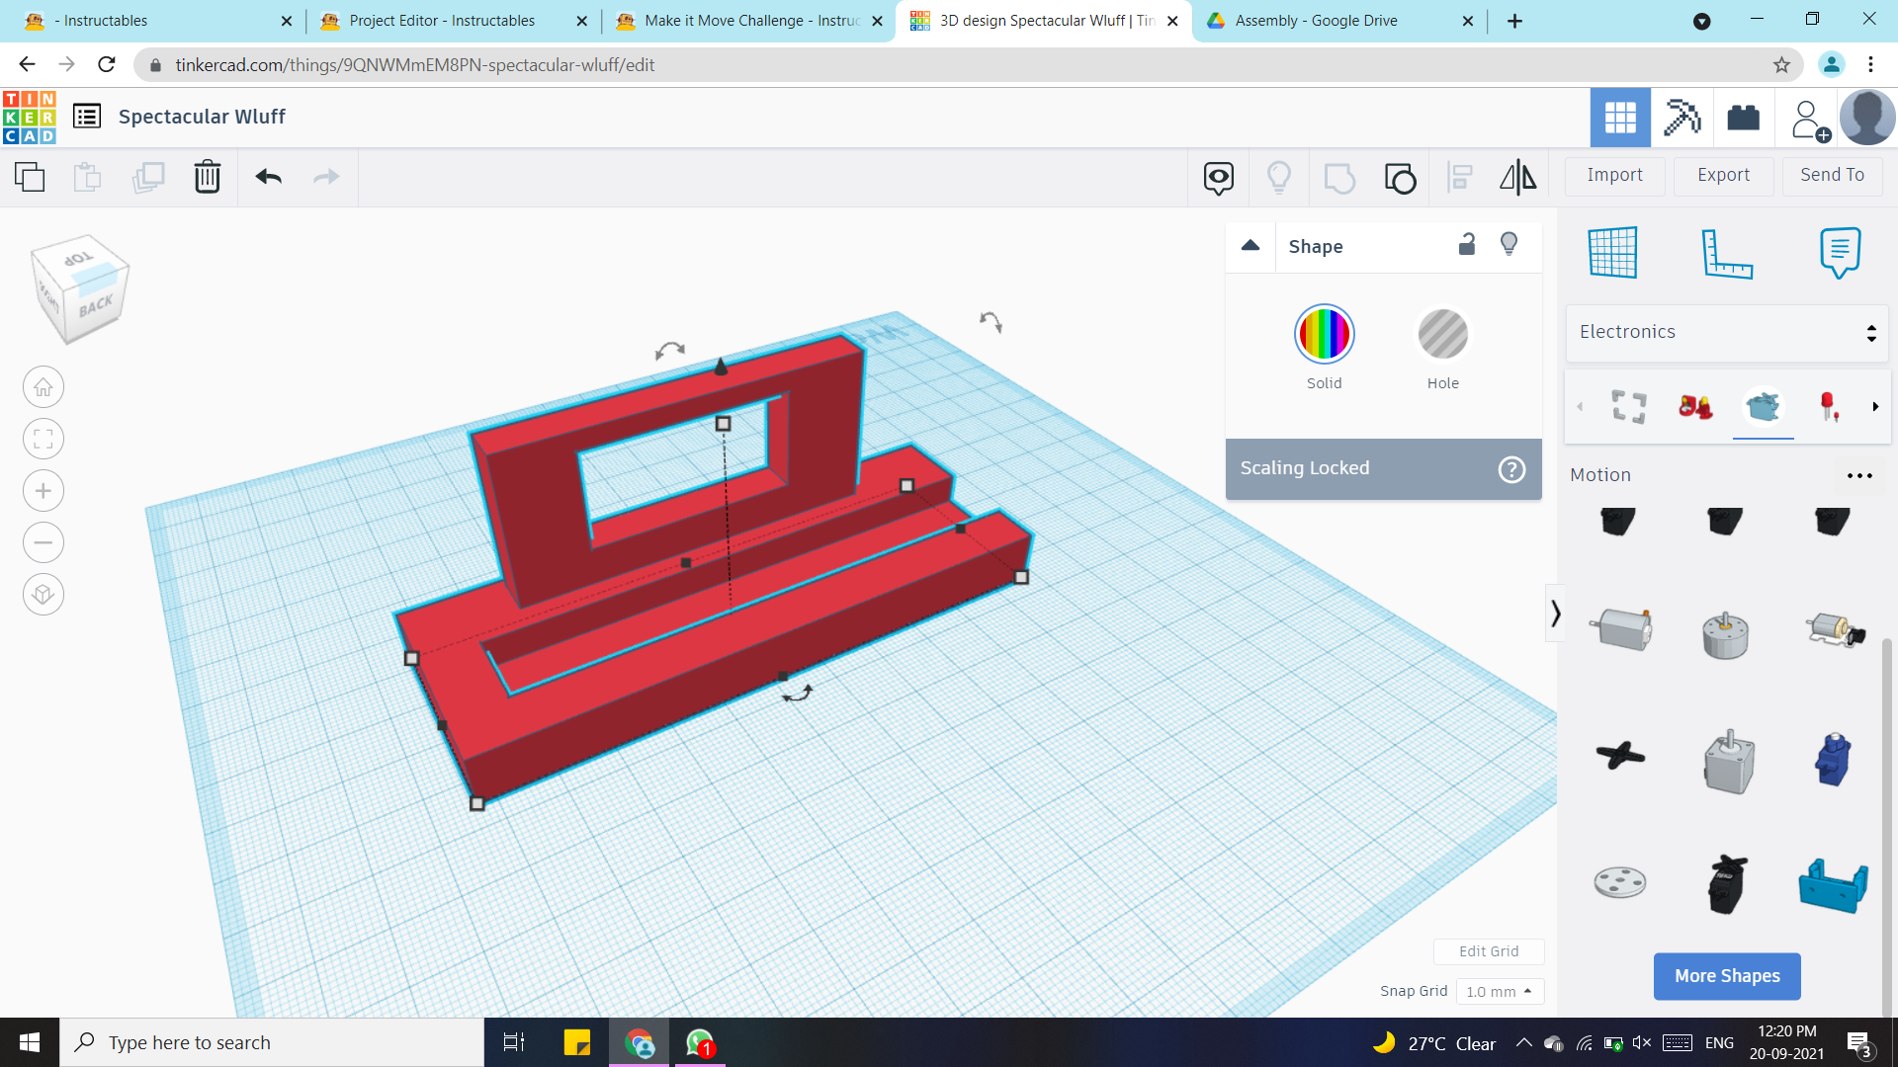The width and height of the screenshot is (1898, 1067).
Task: Click the Paste tool icon
Action: point(88,177)
